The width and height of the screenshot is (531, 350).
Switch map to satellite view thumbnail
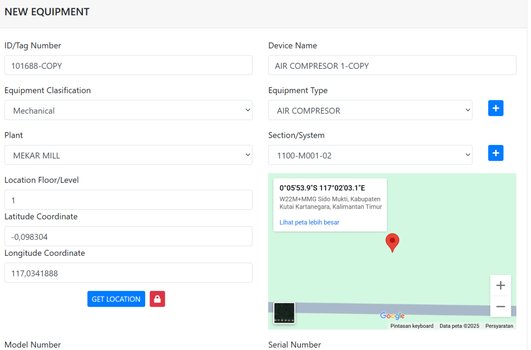(284, 313)
